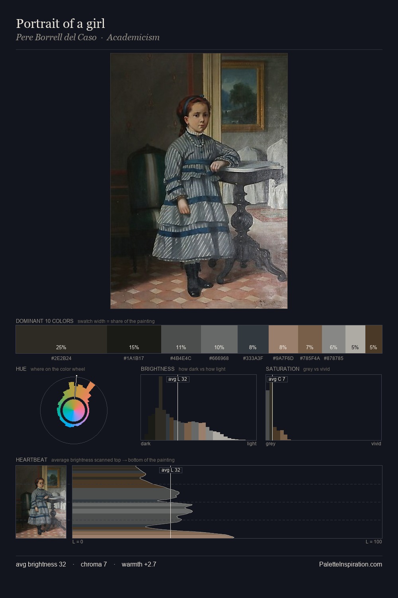This screenshot has height=598, width=398.
Task: Click the '#4B4E4C' hex code text
Action: coord(181,358)
